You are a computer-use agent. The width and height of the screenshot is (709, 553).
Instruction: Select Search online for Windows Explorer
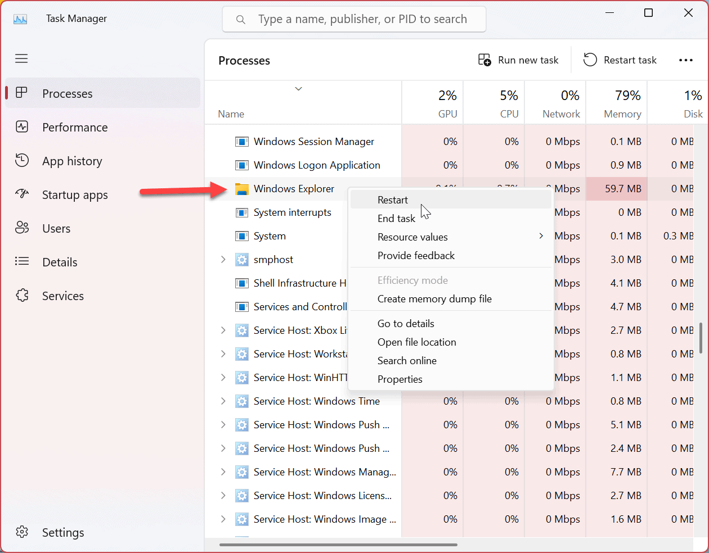coord(407,360)
